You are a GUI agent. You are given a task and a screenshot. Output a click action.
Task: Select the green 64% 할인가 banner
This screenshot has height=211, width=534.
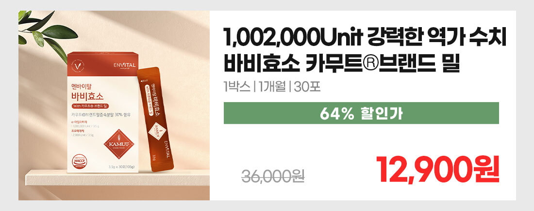tap(361, 113)
